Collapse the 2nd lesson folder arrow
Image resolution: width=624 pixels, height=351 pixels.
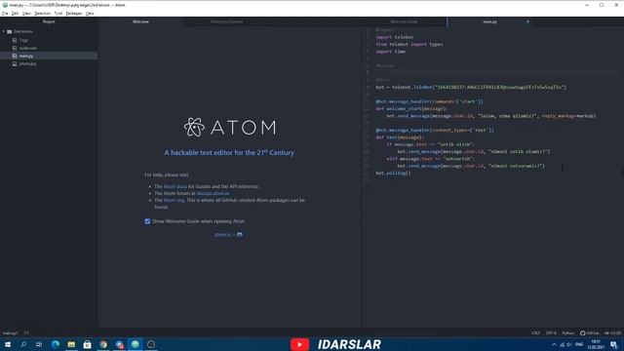click(4, 31)
